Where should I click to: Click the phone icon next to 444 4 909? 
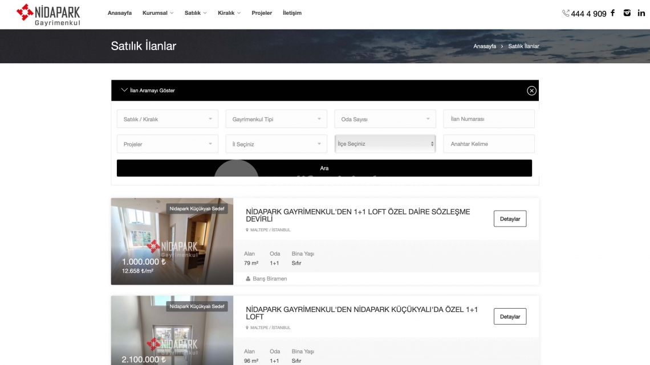565,13
